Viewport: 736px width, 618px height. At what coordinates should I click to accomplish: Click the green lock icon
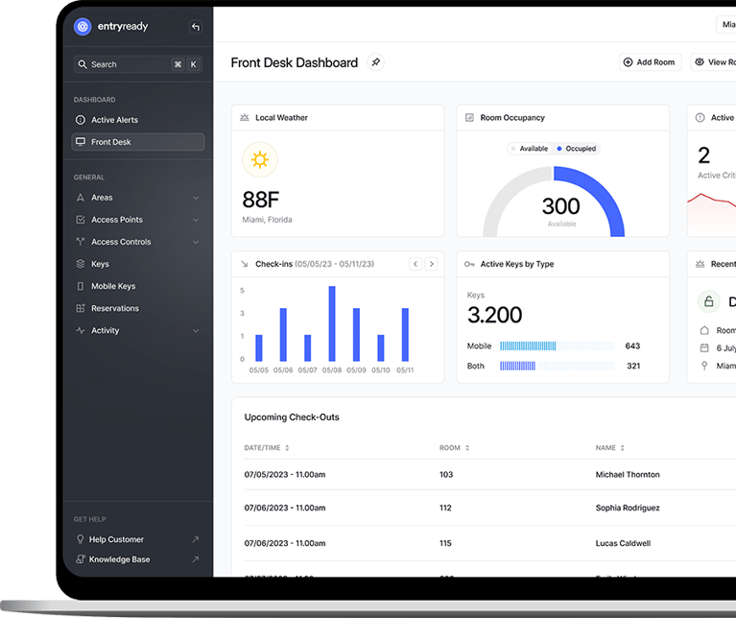(709, 302)
